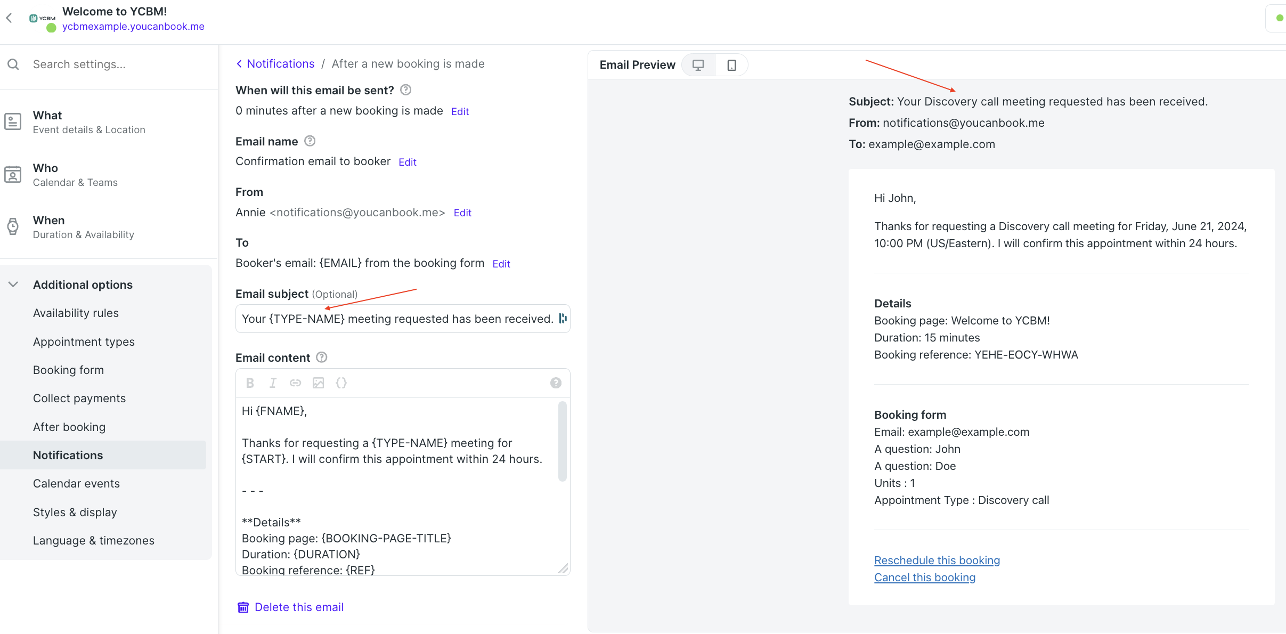1286x634 pixels.
Task: Click help icon beside Email name
Action: click(x=310, y=141)
